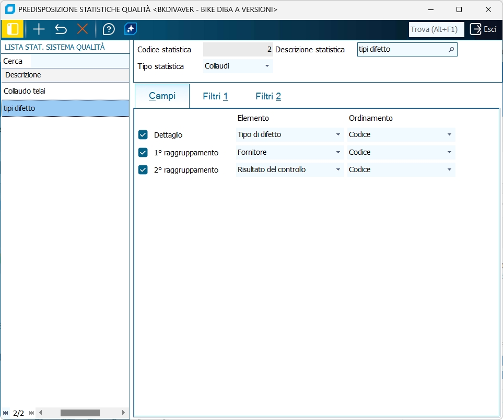Viewport: 503px width, 420px height.
Task: Open the Filtri 2 tab
Action: pyautogui.click(x=268, y=96)
